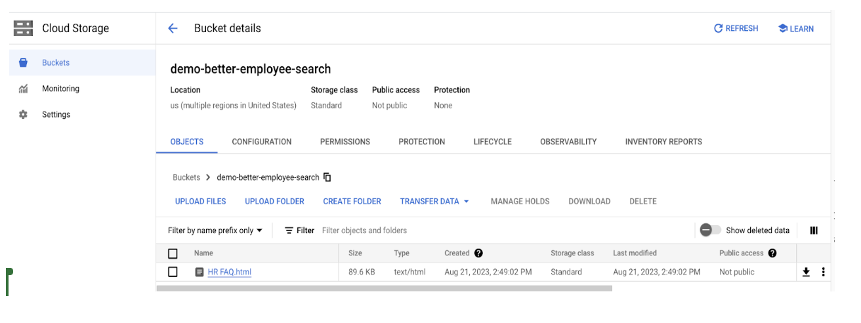Click the Settings gear icon
This screenshot has height=323, width=861.
pyautogui.click(x=23, y=114)
